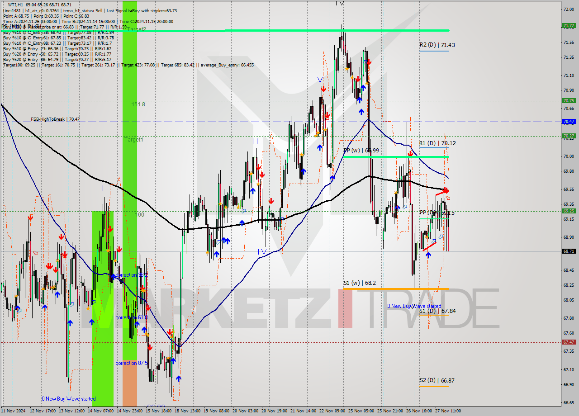Click the S1 (w) | 68.2 support label
579x416 pixels.
pyautogui.click(x=360, y=283)
